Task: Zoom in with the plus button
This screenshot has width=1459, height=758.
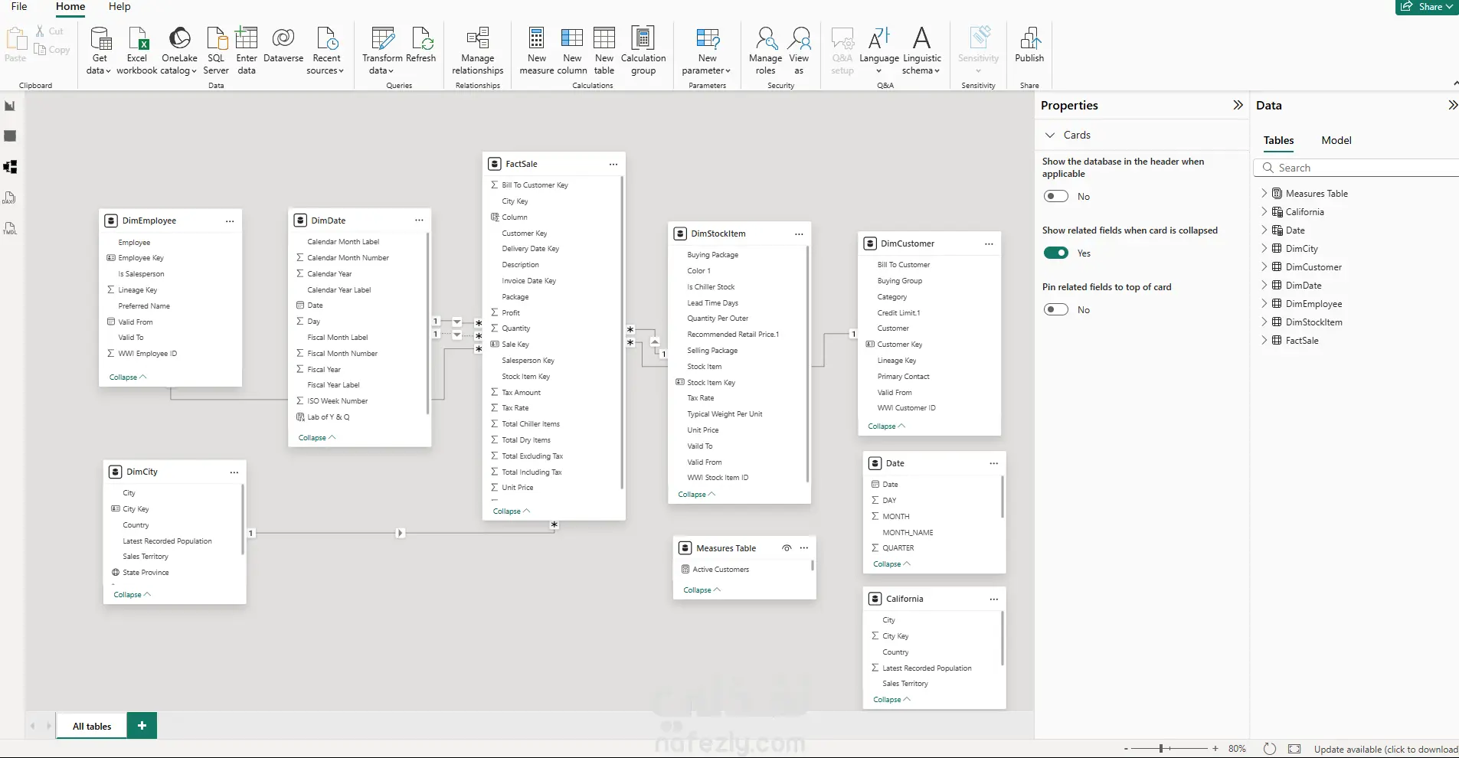Action: point(1215,748)
